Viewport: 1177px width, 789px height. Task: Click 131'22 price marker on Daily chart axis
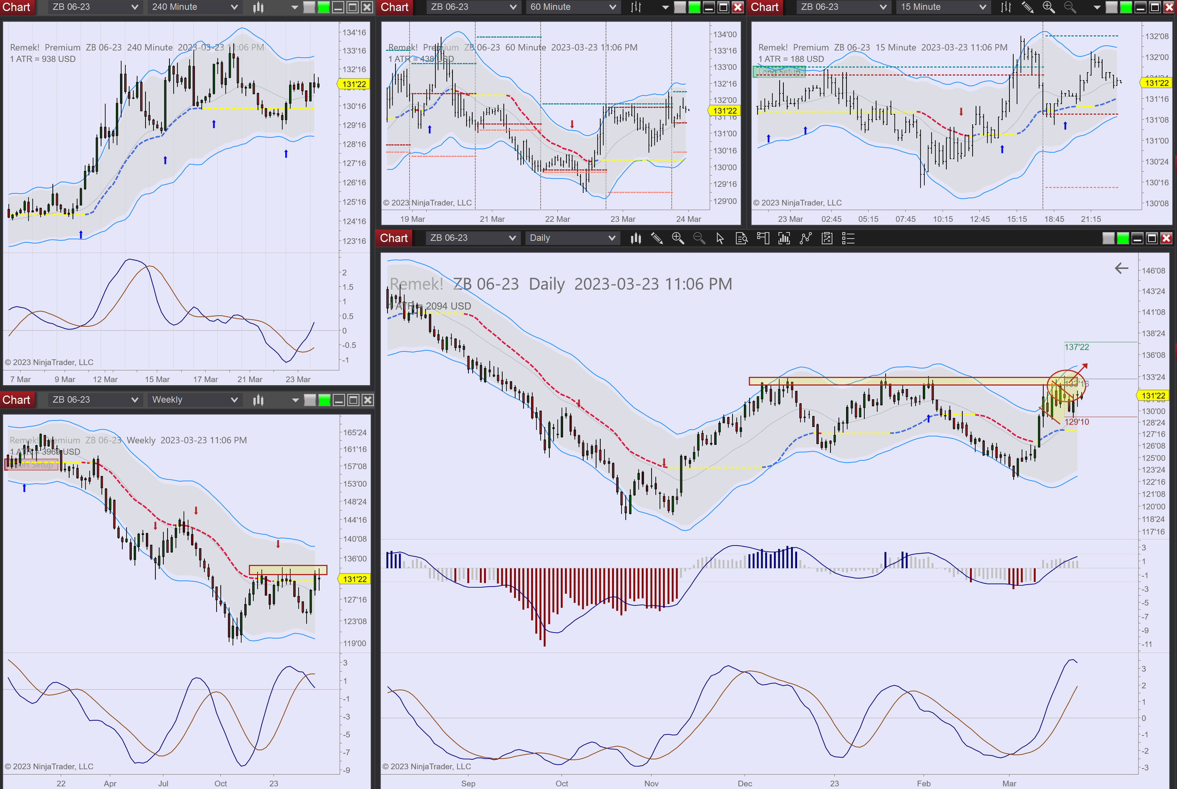[1153, 395]
